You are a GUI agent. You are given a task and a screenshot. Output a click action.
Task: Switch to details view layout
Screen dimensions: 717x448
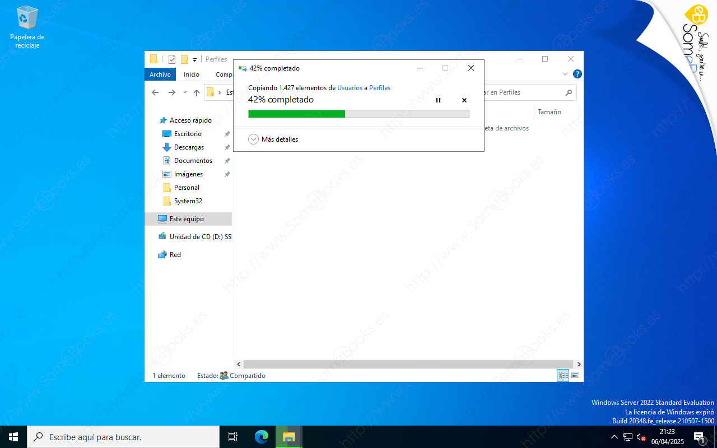[x=563, y=376]
